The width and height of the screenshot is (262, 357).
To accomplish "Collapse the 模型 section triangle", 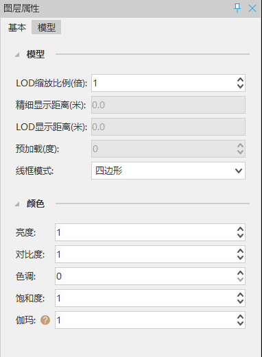I will point(17,55).
